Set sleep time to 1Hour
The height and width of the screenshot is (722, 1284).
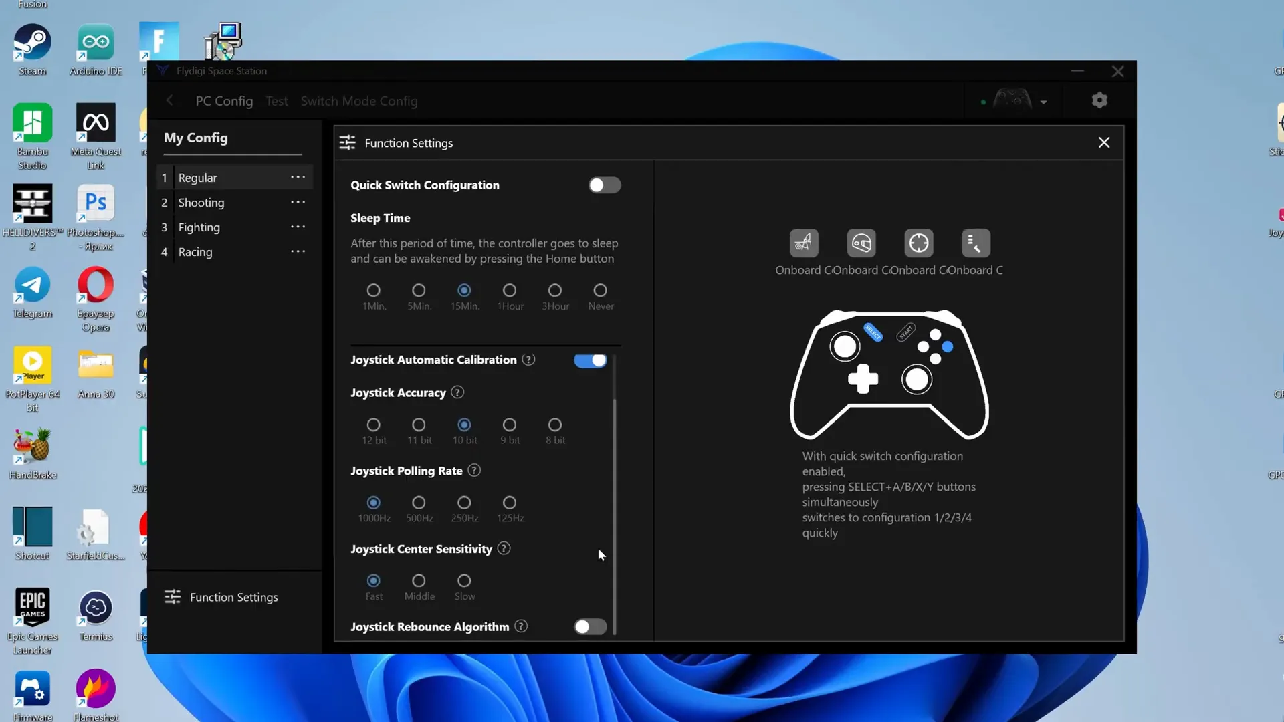510,290
